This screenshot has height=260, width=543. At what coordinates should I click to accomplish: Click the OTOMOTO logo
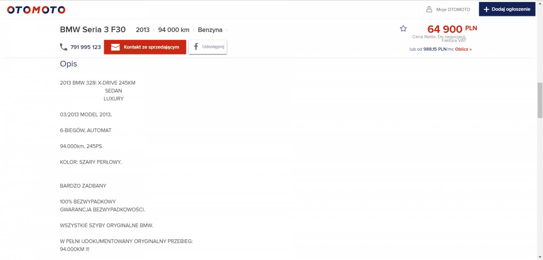[36, 10]
